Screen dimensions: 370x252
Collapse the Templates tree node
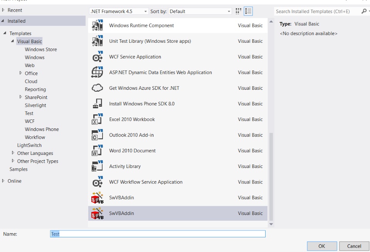(x=5, y=33)
